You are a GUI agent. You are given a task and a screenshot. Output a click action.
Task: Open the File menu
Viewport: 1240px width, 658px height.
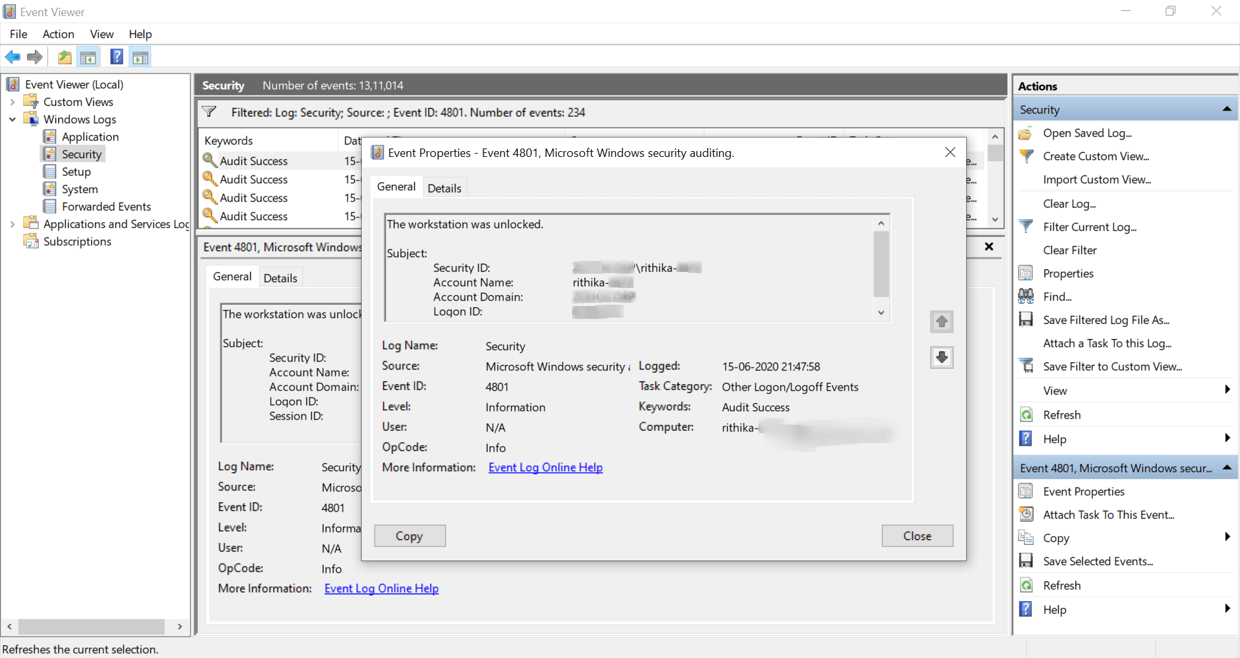(x=19, y=34)
